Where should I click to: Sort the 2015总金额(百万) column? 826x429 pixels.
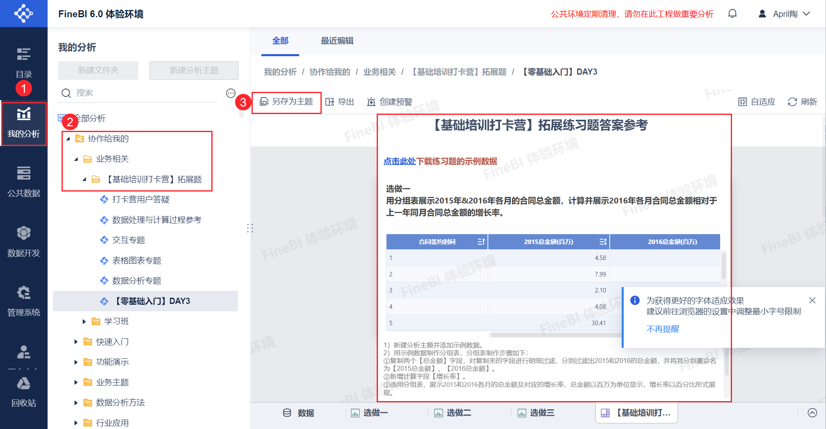pyautogui.click(x=603, y=242)
